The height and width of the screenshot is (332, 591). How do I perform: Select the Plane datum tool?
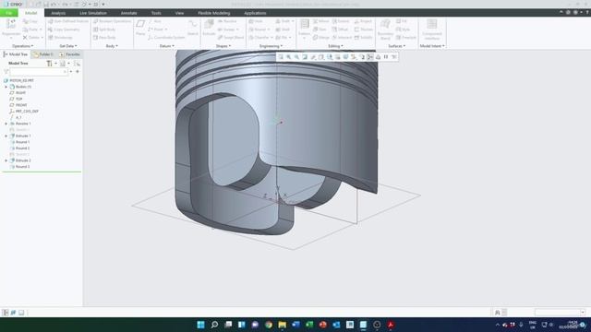140,28
